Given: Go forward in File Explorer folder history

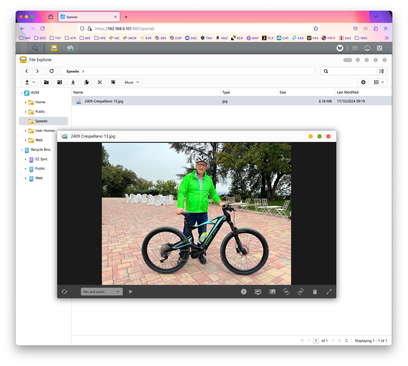Looking at the screenshot, I should pos(37,71).
